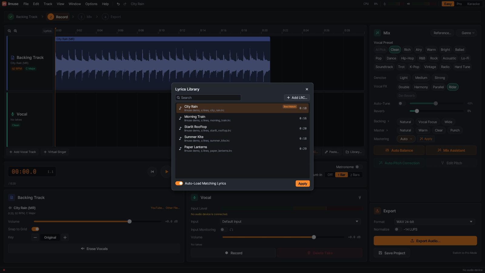Click Apply in Lyrics Library
Viewport: 485px width, 273px height.
coord(303,184)
